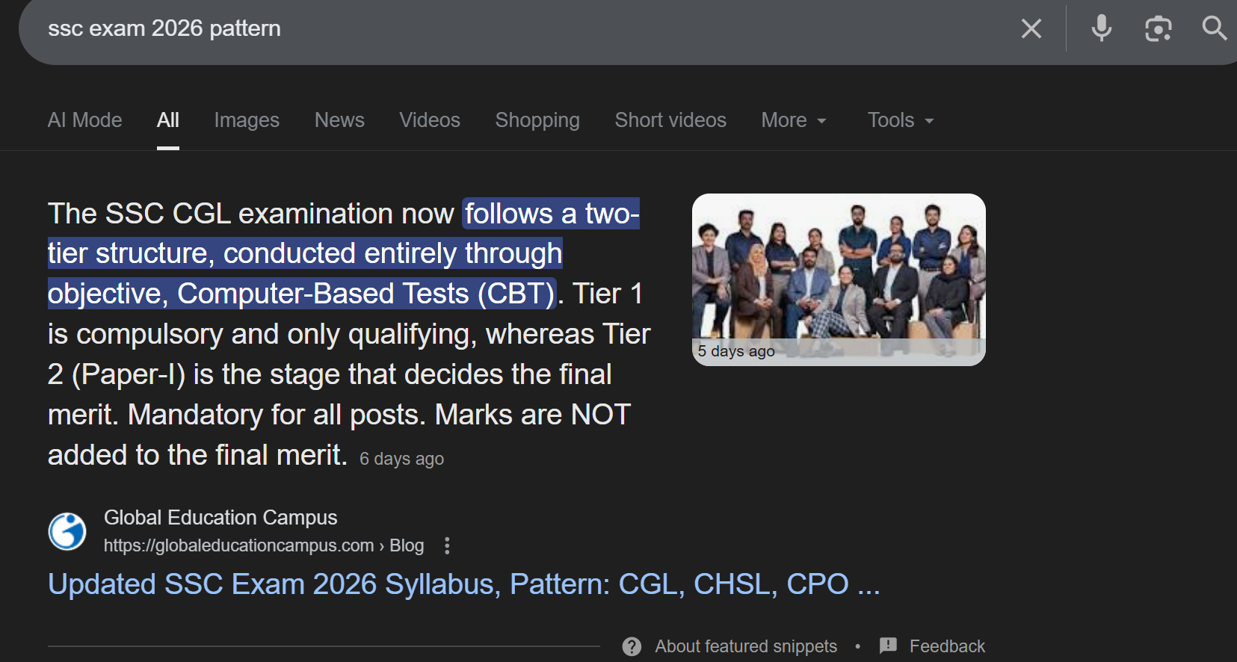Click About featured snippets
The height and width of the screenshot is (662, 1237).
pyautogui.click(x=745, y=646)
